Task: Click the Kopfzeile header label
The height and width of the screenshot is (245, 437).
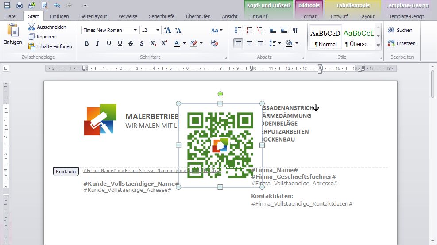Action: pos(66,172)
